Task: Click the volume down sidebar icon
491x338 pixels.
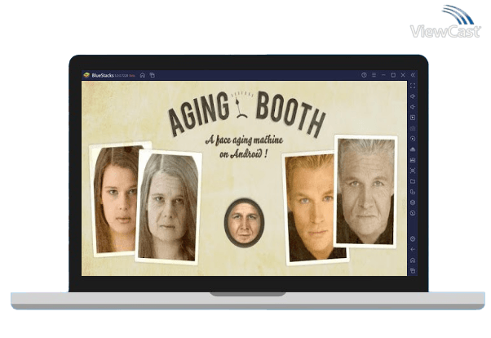Action: (413, 107)
